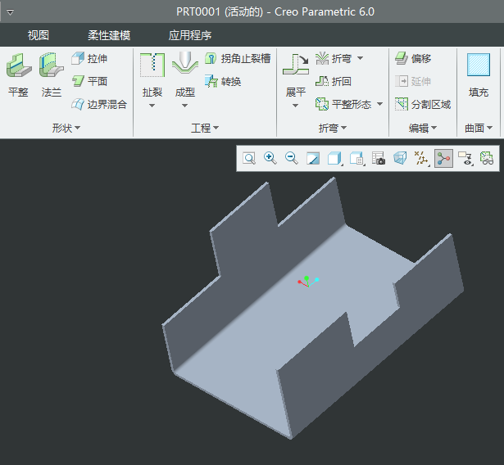
Task: Click the 平整形态 flat pattern tool
Action: pos(343,104)
